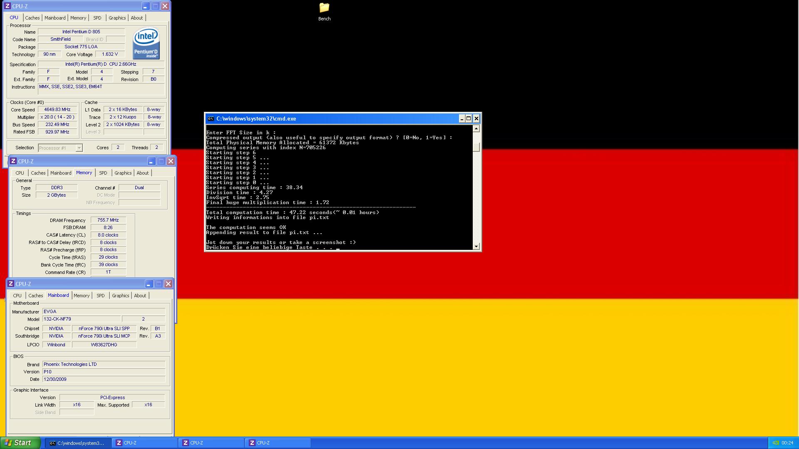Open Mainboard tab in top CPU-Z window
Image resolution: width=799 pixels, height=449 pixels.
click(55, 18)
